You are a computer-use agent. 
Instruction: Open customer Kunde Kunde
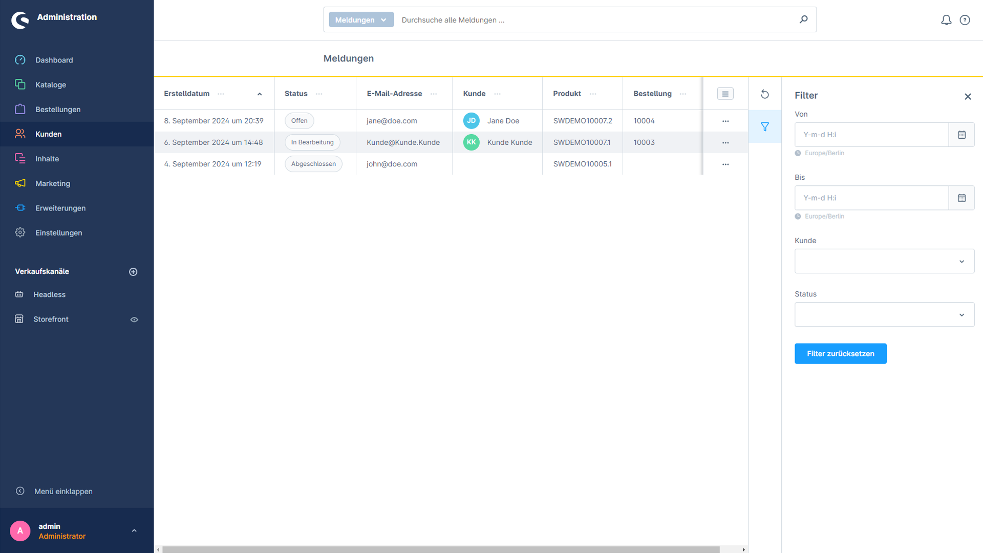coord(509,142)
